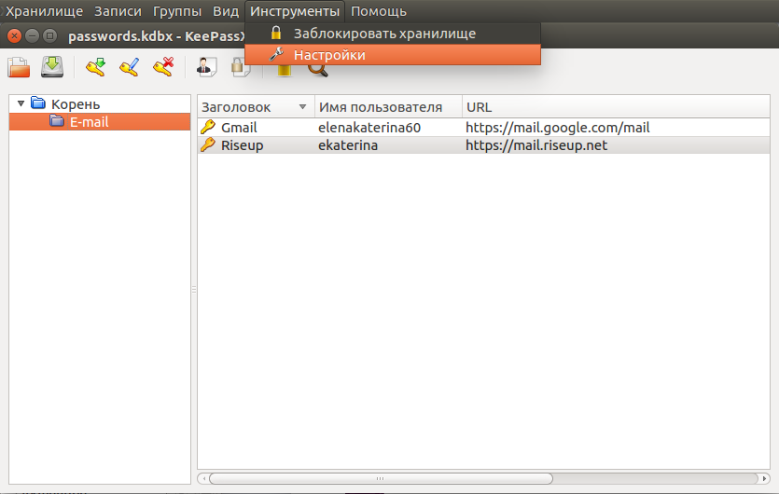Delete entry key with red cross

[x=163, y=67]
